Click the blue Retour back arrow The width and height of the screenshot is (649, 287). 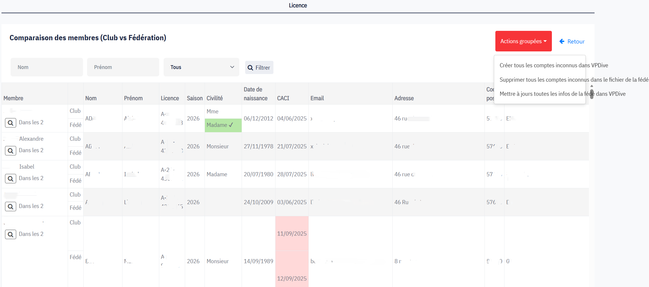562,41
